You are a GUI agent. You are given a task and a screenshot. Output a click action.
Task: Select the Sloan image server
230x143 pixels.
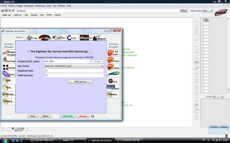[x=9, y=74]
